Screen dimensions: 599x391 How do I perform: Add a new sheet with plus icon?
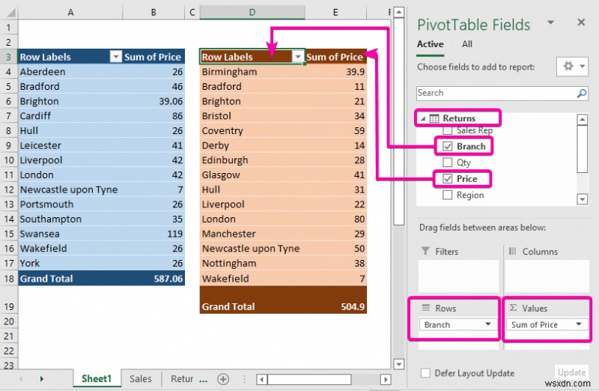pyautogui.click(x=223, y=379)
